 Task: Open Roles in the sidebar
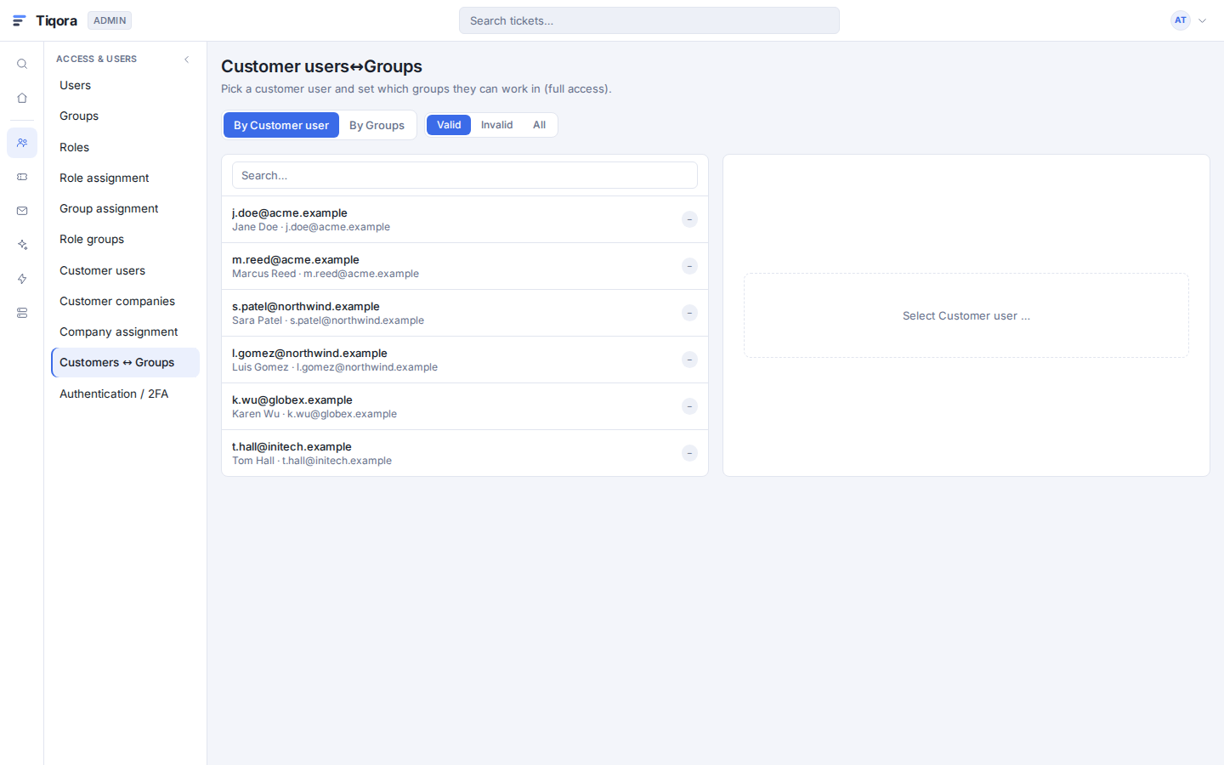[x=125, y=147]
